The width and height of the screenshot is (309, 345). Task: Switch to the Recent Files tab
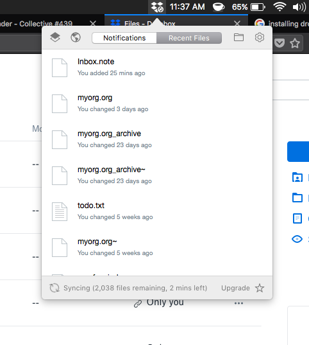coord(189,38)
